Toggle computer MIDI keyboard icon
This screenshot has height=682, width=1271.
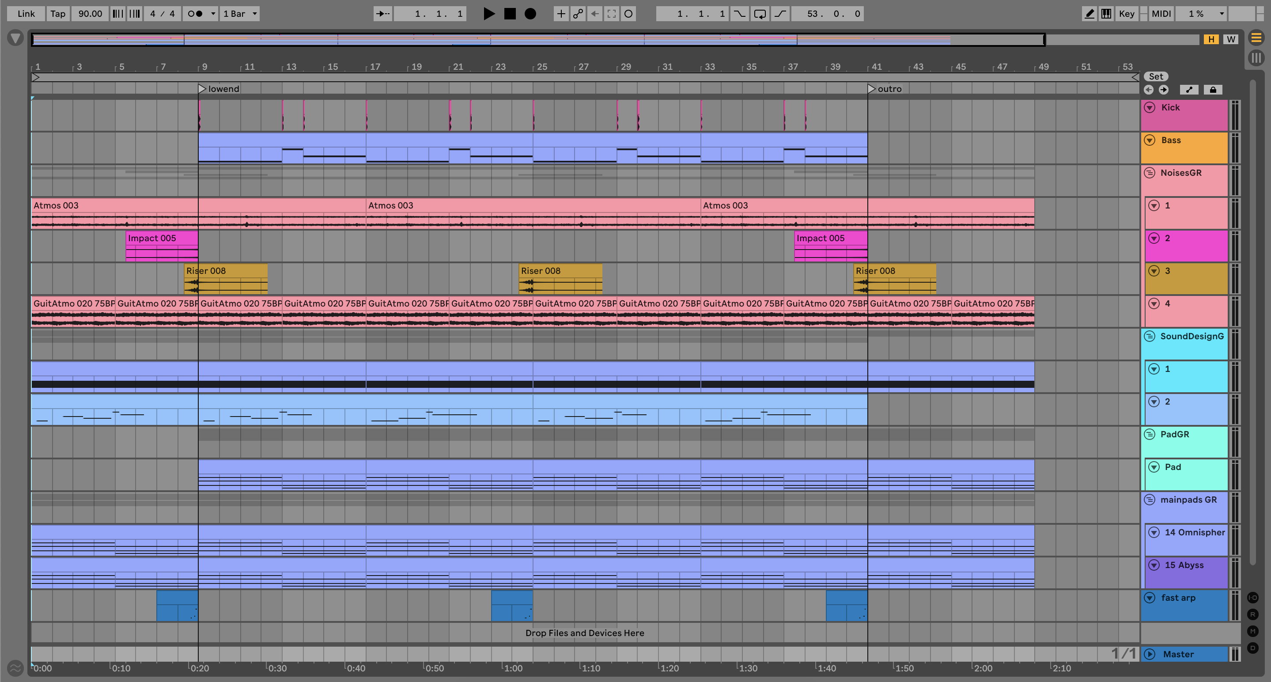[1106, 14]
